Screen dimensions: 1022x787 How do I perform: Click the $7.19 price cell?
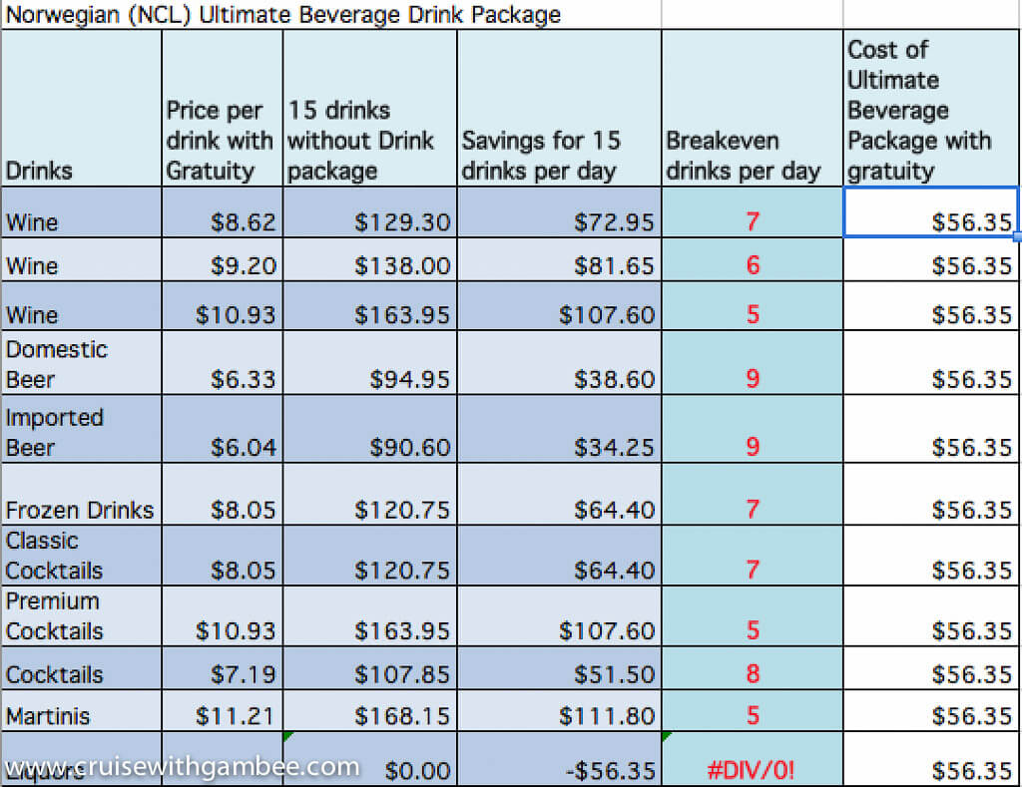tap(223, 667)
